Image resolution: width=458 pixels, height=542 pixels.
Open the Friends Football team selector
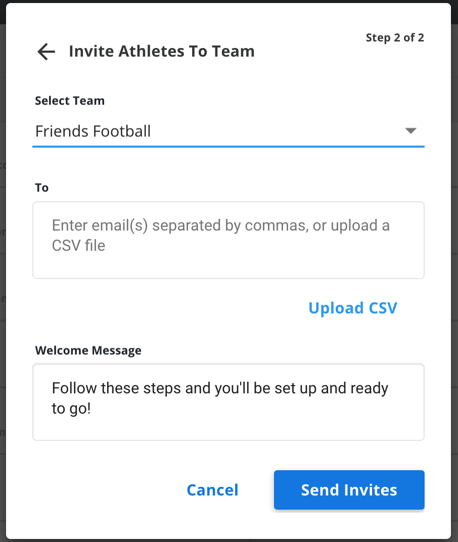[228, 131]
